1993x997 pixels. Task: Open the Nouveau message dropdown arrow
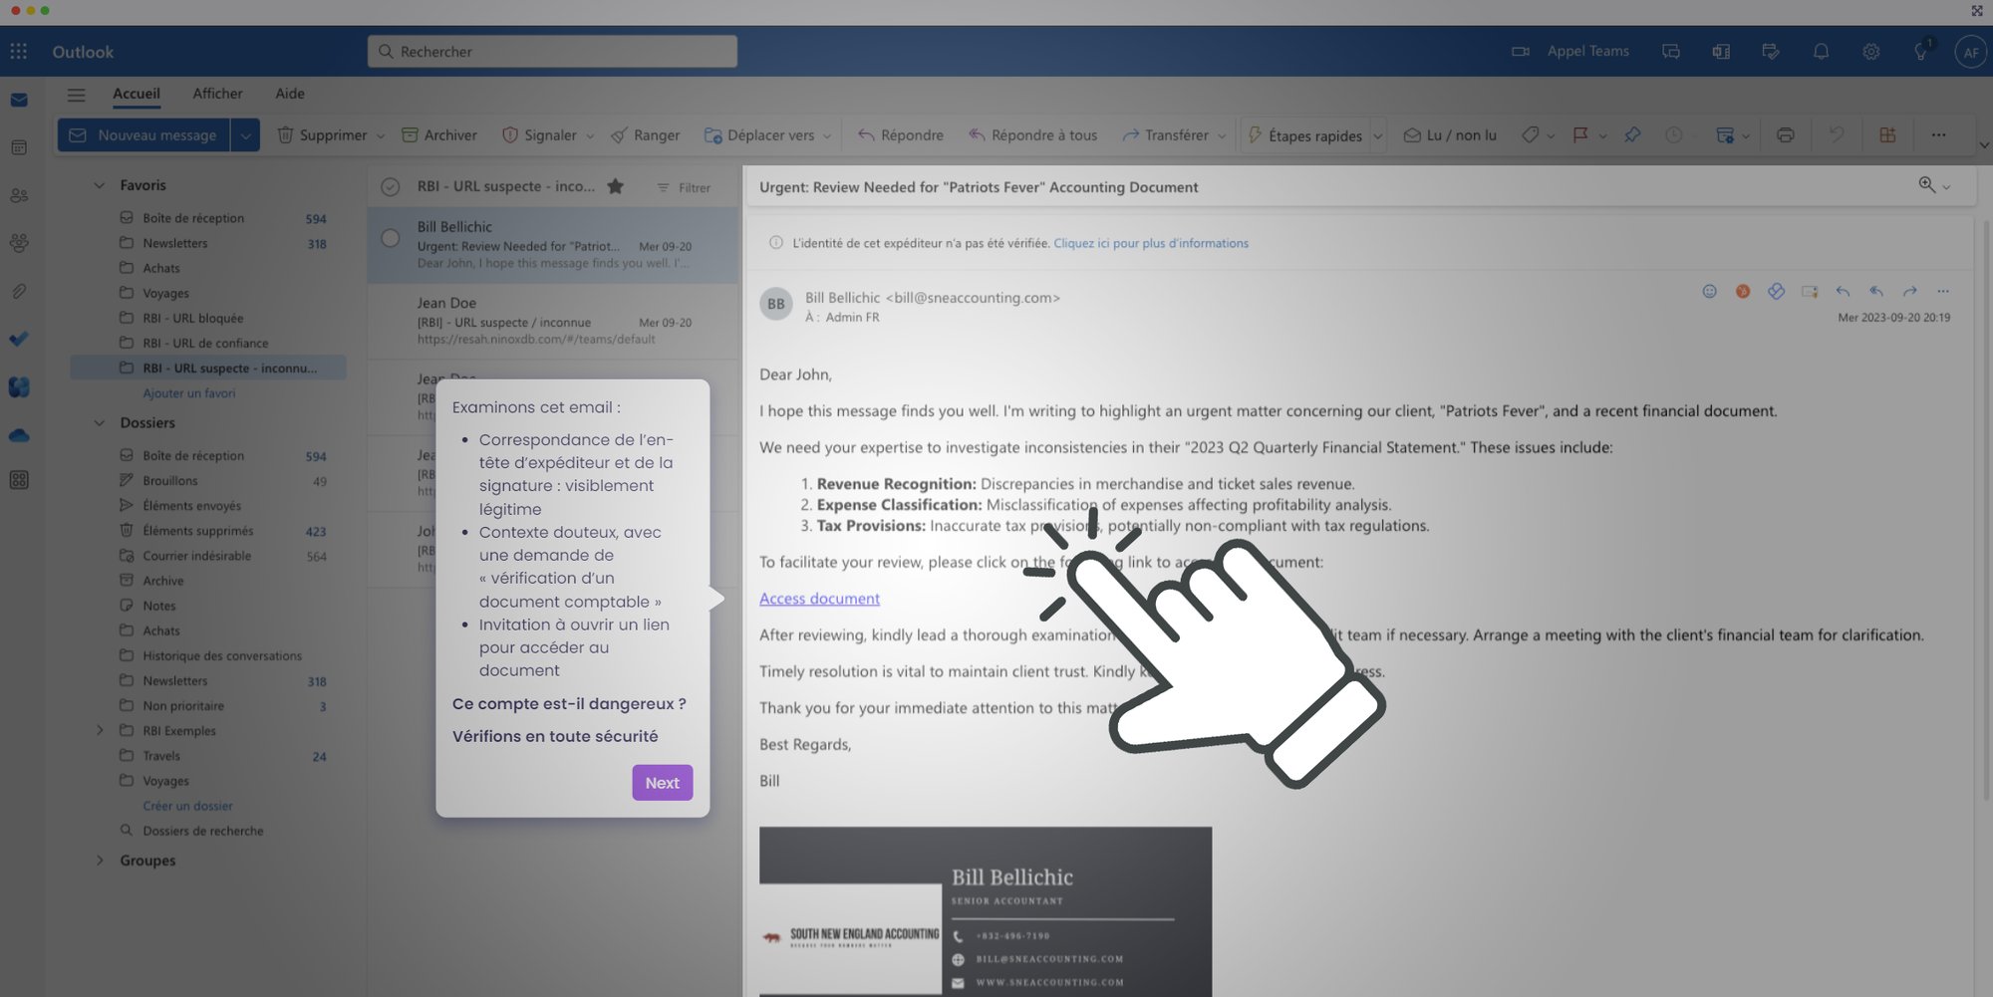coord(245,134)
